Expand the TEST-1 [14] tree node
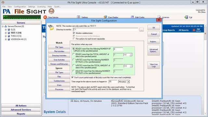The height and width of the screenshot is (117, 208). point(6,33)
